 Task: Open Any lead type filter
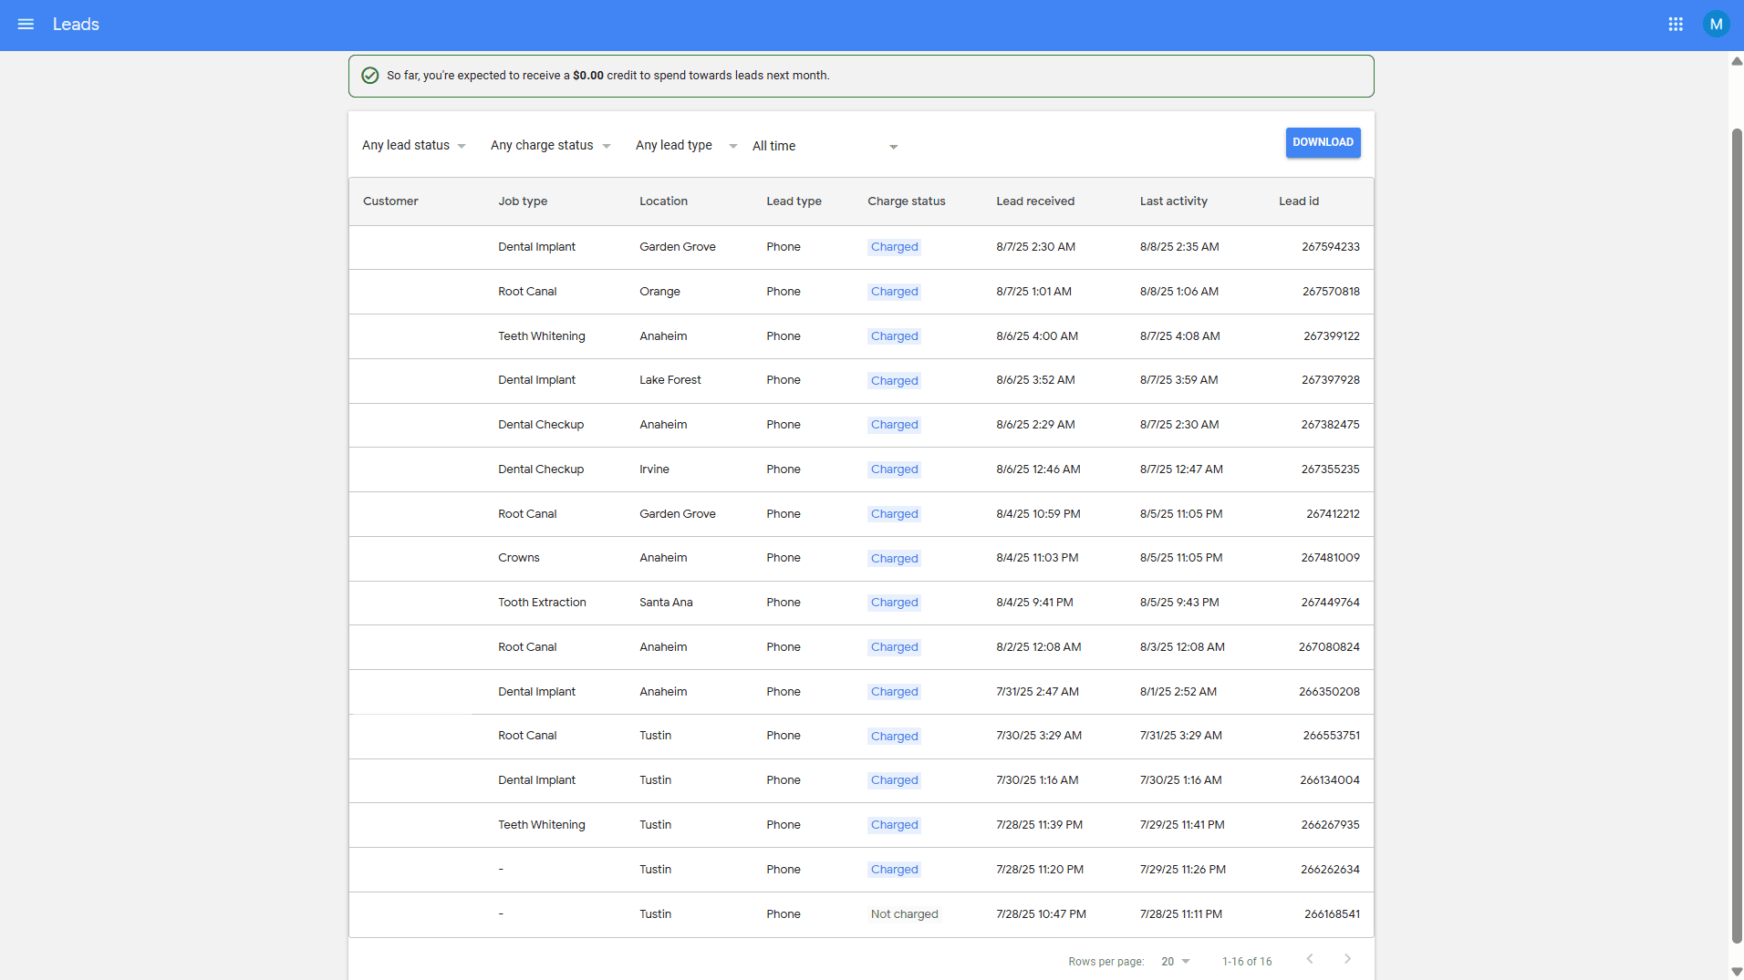[686, 146]
